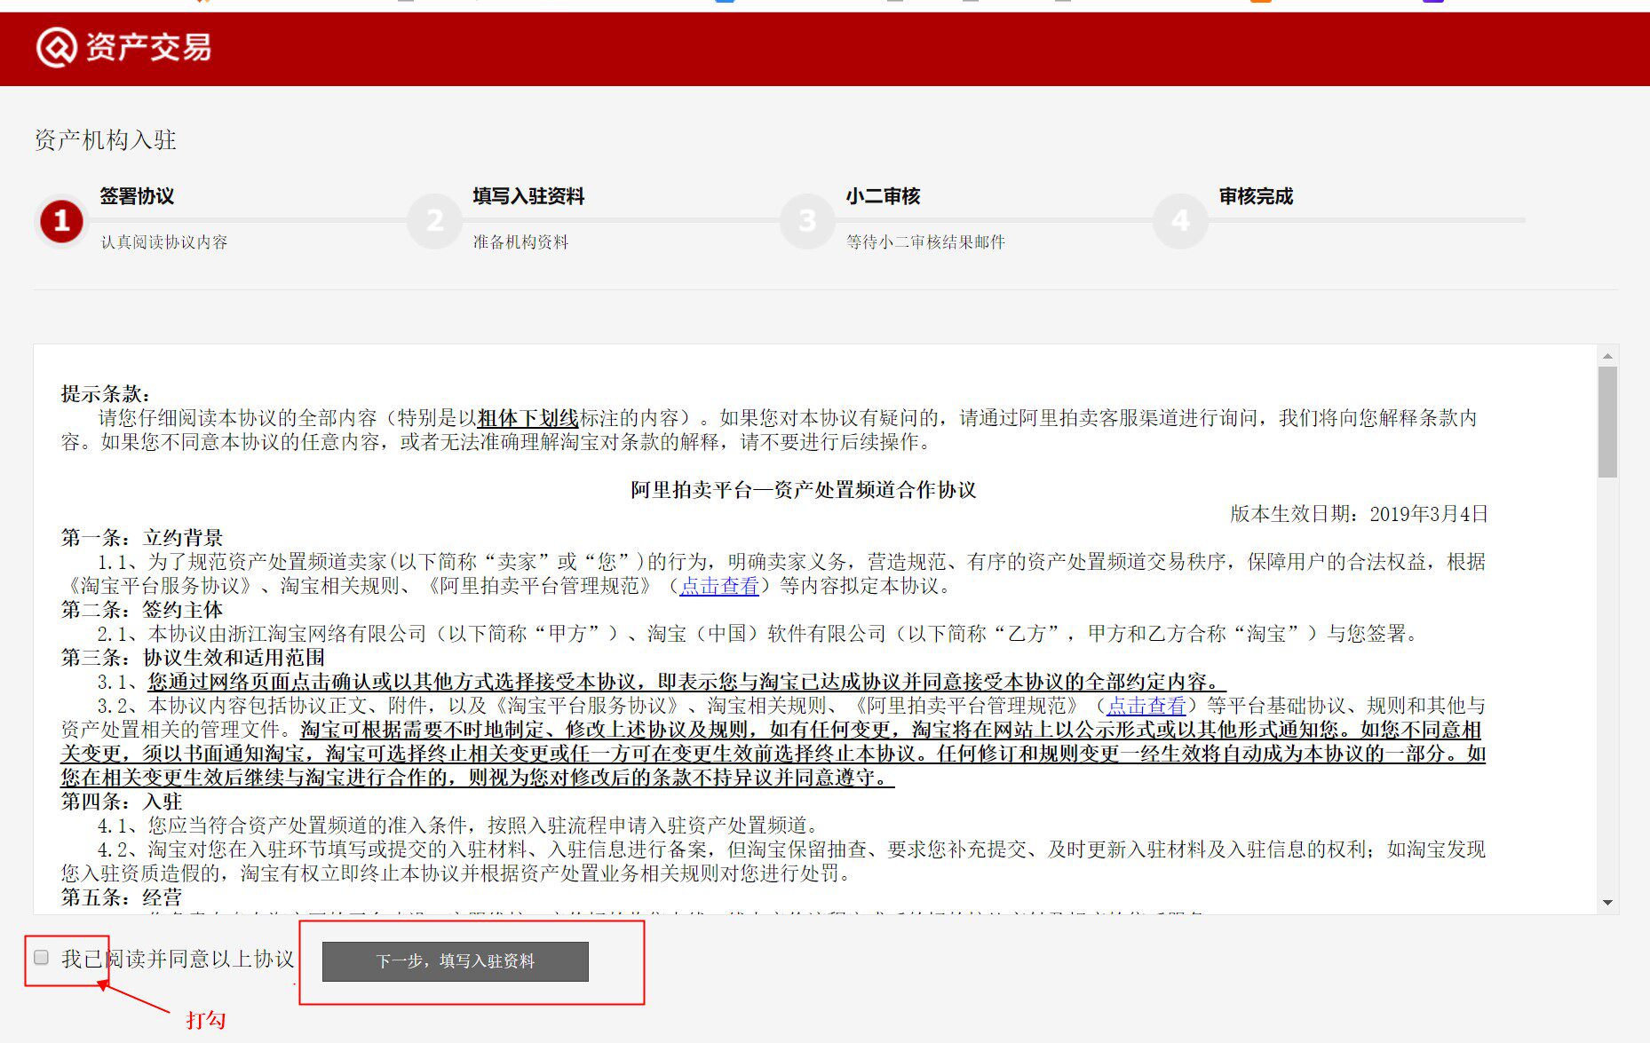
Task: Click the 我已阅读并同意以上协议 label text
Action: 178,959
